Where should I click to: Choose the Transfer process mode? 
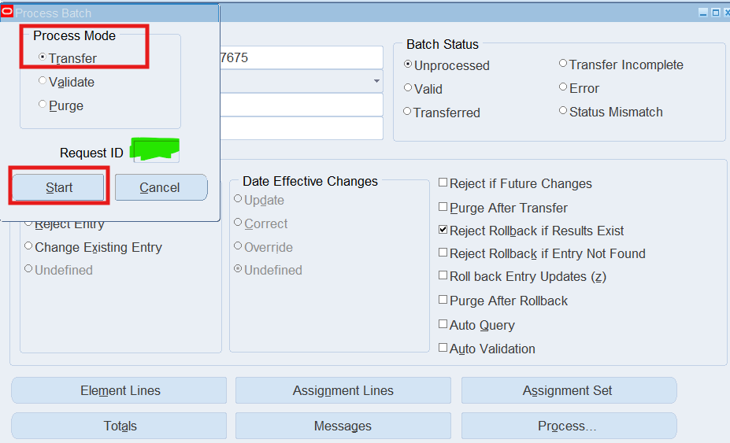coord(43,57)
